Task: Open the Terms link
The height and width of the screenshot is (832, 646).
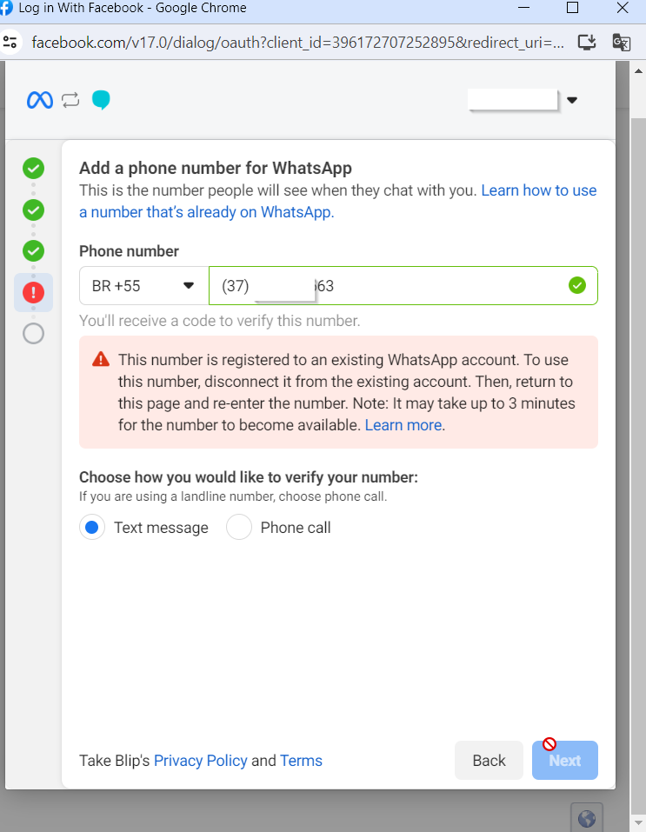Action: coord(301,761)
